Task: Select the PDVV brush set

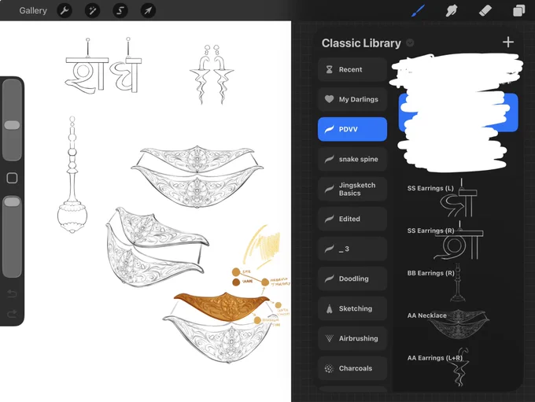Action: coord(352,129)
